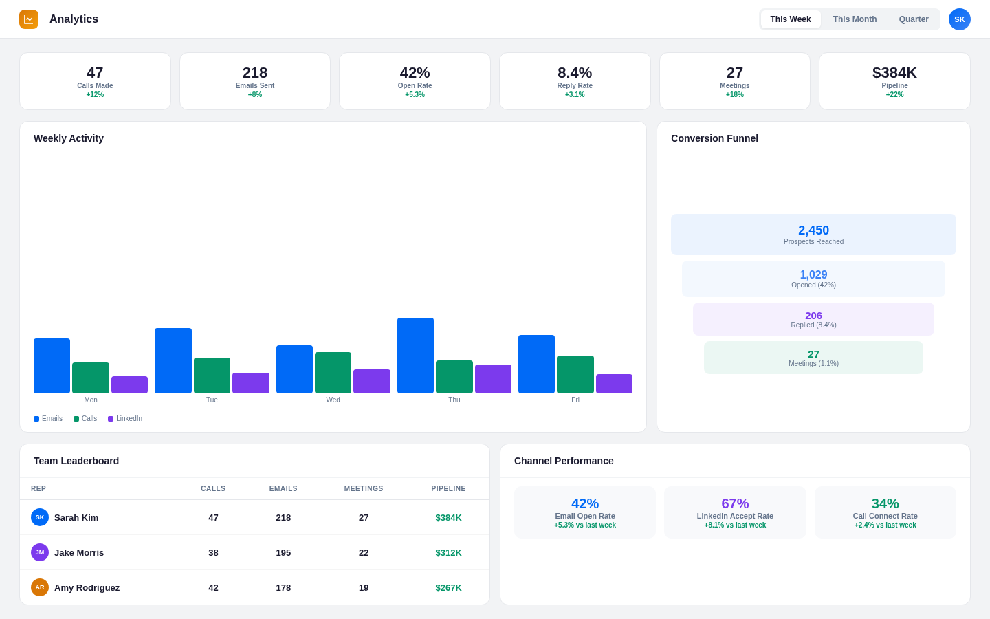Click the blue Emails legend swatch
The image size is (990, 619).
click(x=36, y=419)
